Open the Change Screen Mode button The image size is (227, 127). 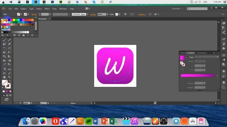[x=6, y=99]
